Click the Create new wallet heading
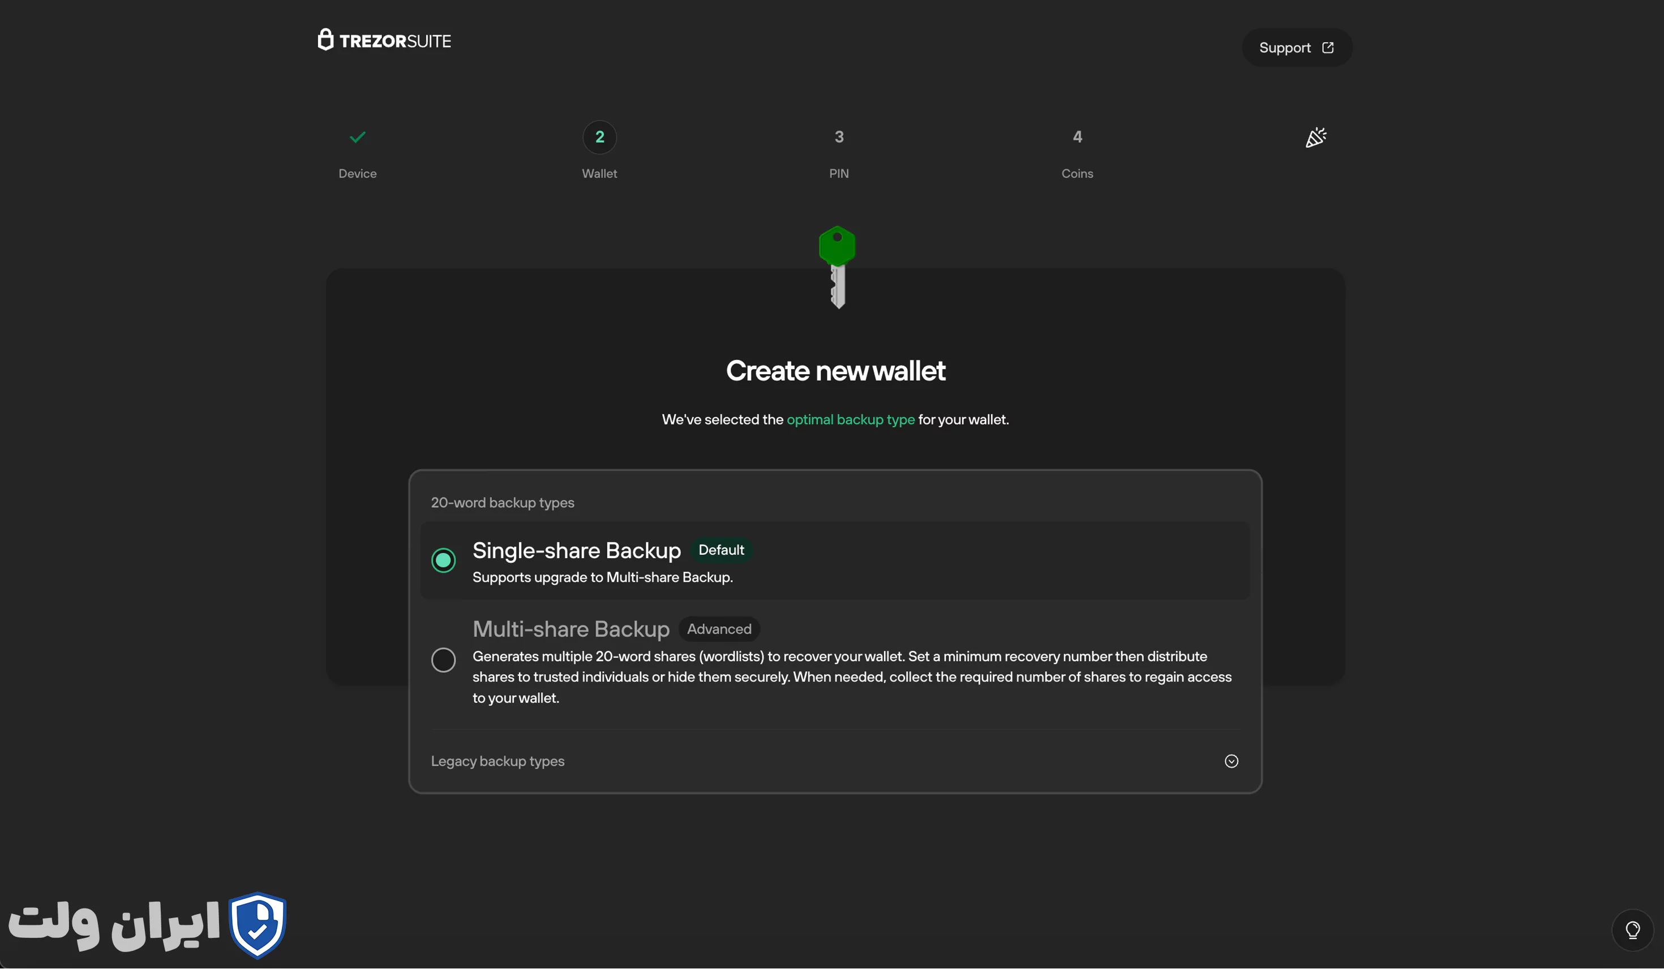The height and width of the screenshot is (969, 1664). pos(836,371)
